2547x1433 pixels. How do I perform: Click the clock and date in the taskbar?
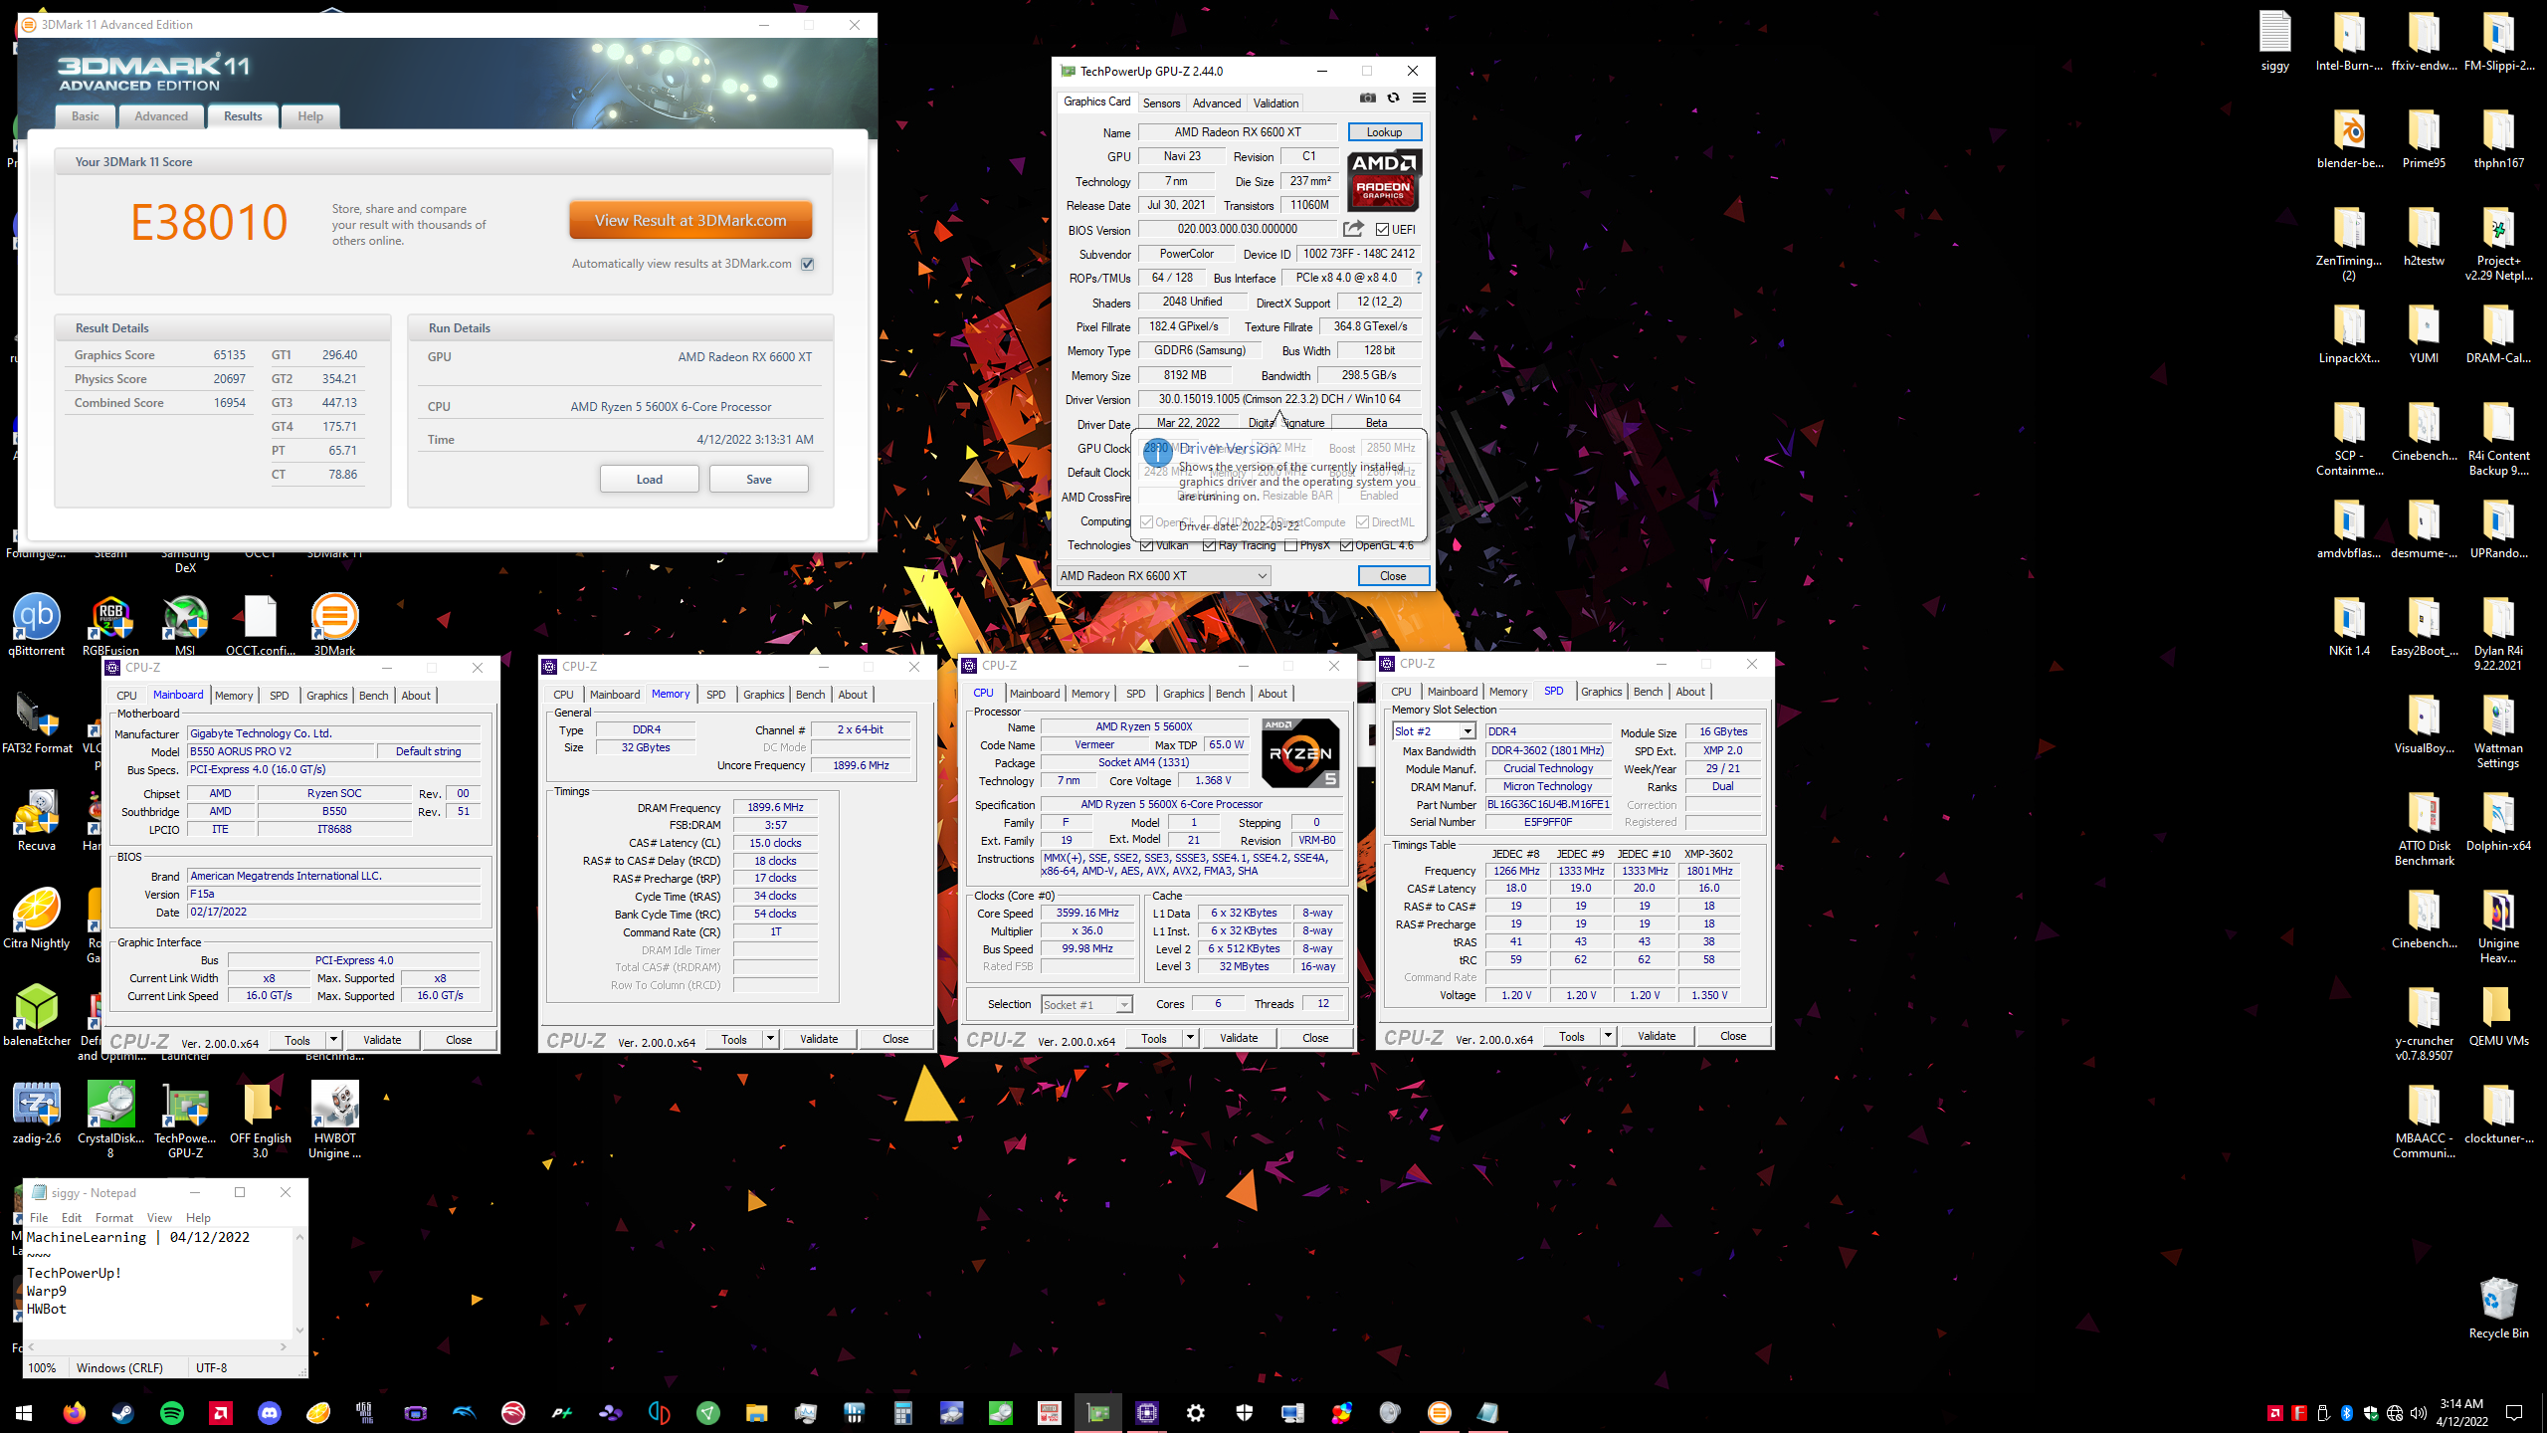[2461, 1412]
